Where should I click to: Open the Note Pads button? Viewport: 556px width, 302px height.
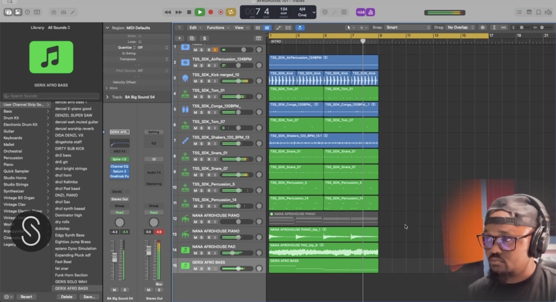pos(530,12)
